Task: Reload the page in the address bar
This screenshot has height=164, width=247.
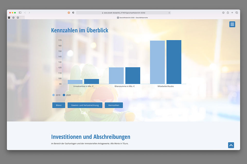Action: point(169,13)
